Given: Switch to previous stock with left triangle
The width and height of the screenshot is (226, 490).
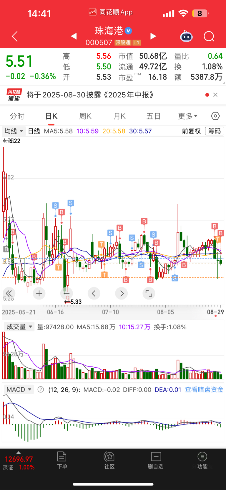Looking at the screenshot, I should 74,36.
